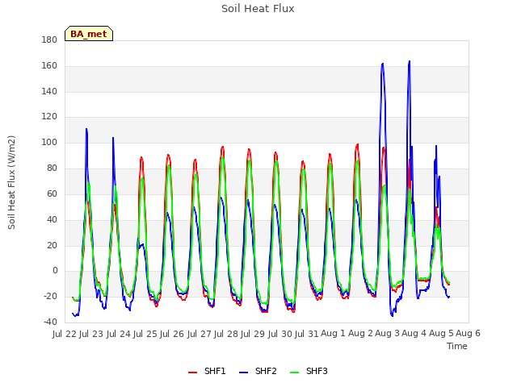Click the 80 y-axis tick label
This screenshot has width=517, height=387.
52,169
